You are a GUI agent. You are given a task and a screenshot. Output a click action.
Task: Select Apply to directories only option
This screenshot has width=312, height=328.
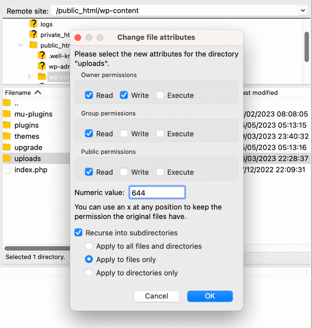[89, 273]
